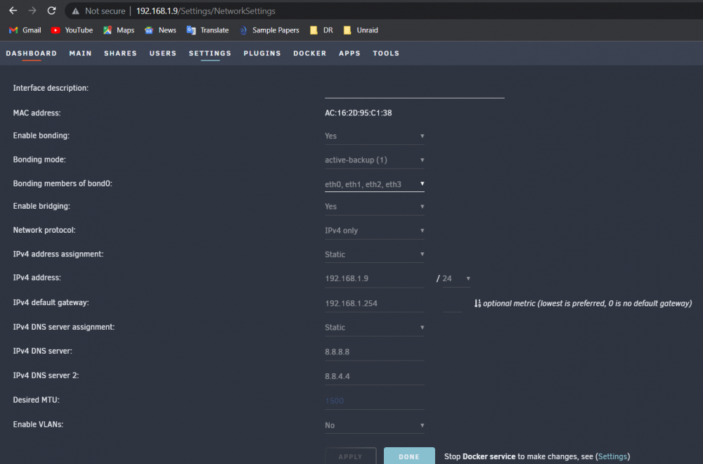Select the Settings tab
The height and width of the screenshot is (464, 703).
click(x=209, y=53)
